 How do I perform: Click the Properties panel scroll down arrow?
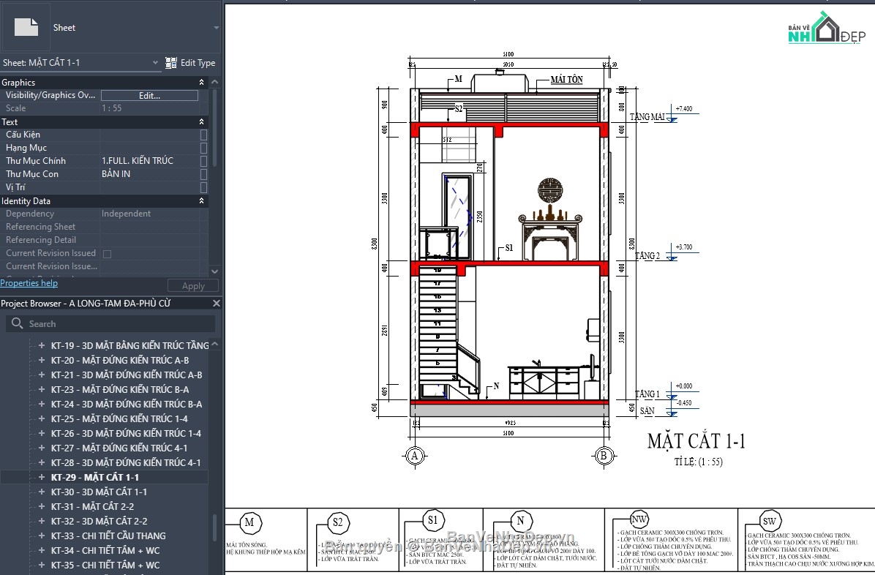click(215, 271)
